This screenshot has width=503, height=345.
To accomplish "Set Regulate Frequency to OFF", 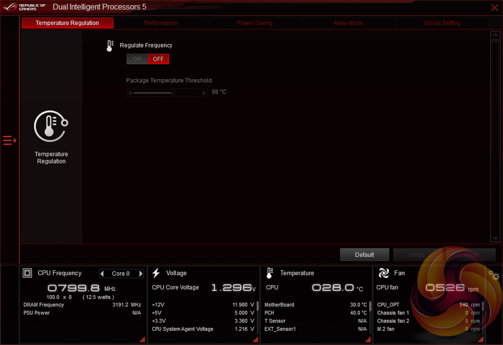I will 158,59.
